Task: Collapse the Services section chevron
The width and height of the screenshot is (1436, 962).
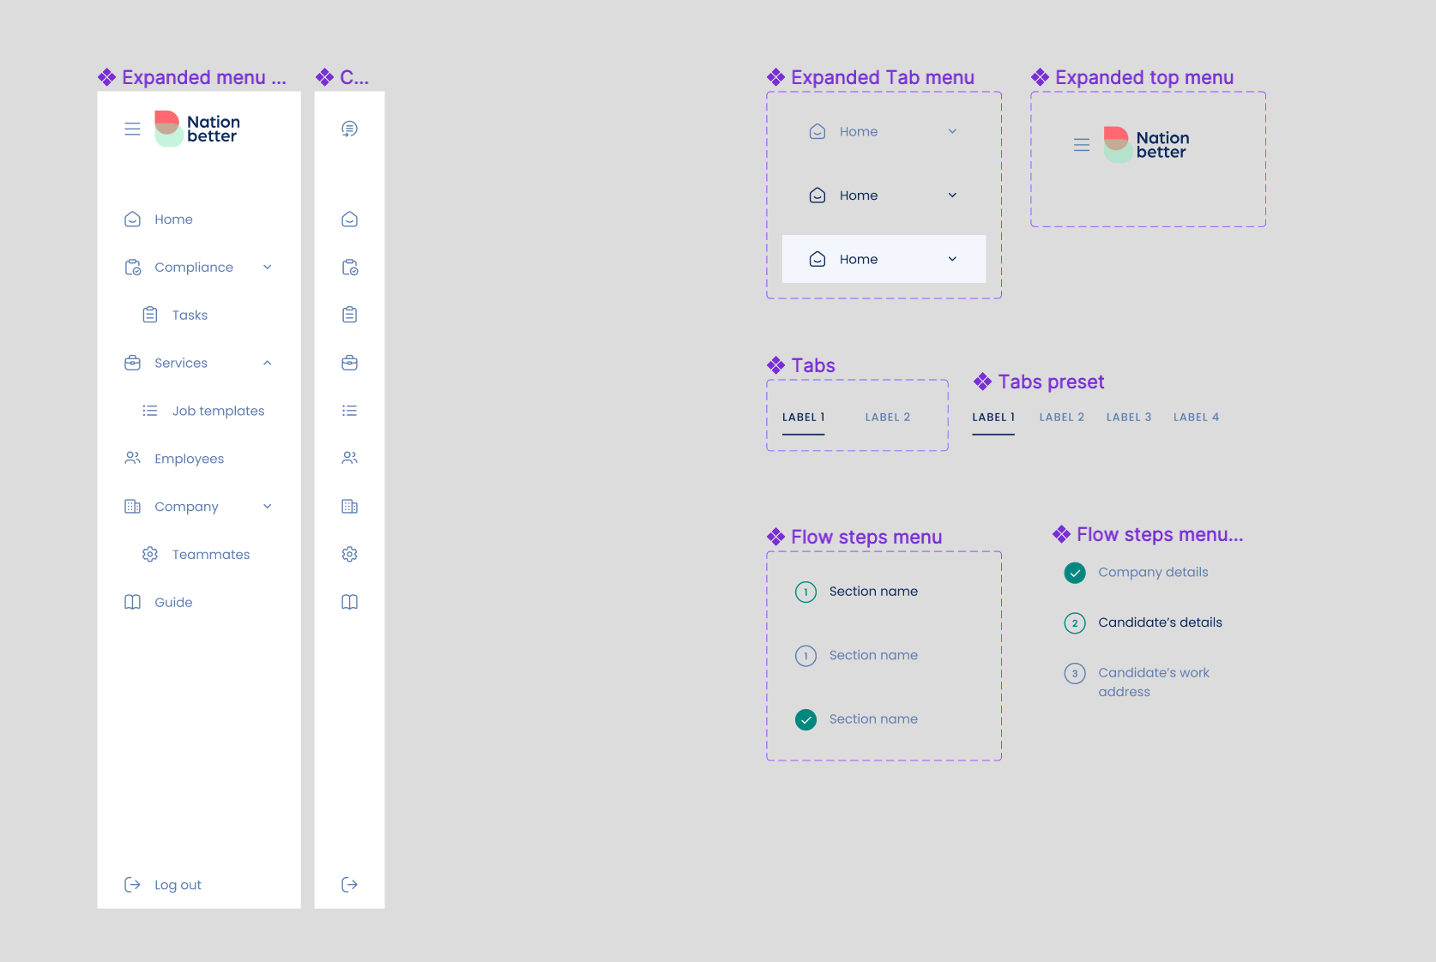Action: [x=268, y=364]
